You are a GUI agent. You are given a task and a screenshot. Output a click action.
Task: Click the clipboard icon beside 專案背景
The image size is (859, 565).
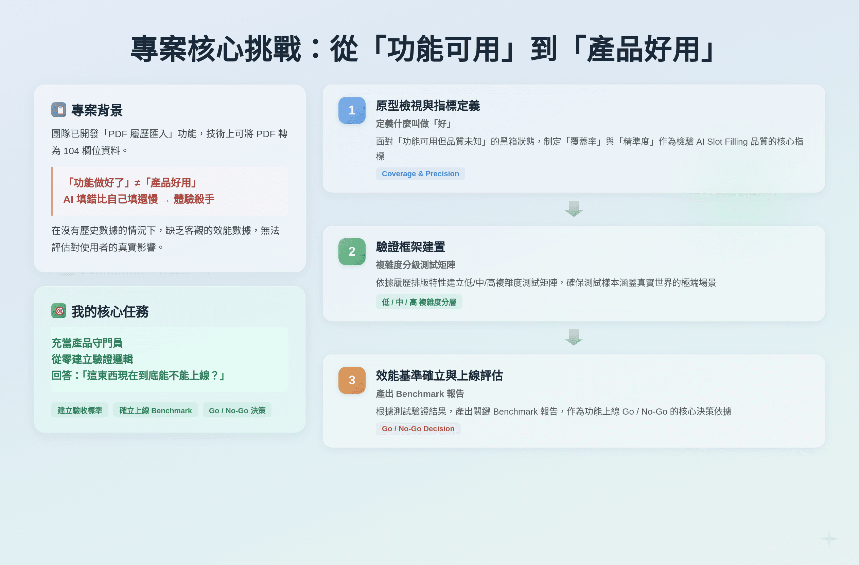pos(59,110)
